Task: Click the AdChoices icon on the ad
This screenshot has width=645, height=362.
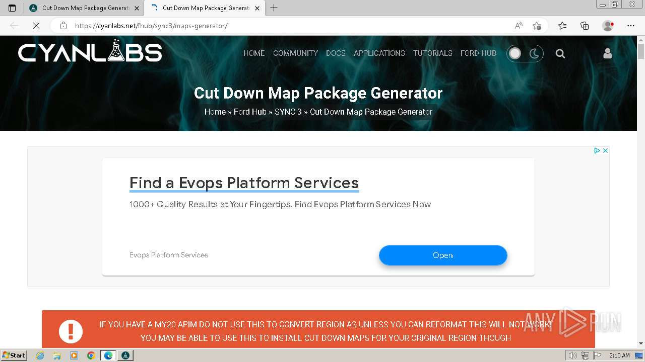Action: click(x=597, y=150)
